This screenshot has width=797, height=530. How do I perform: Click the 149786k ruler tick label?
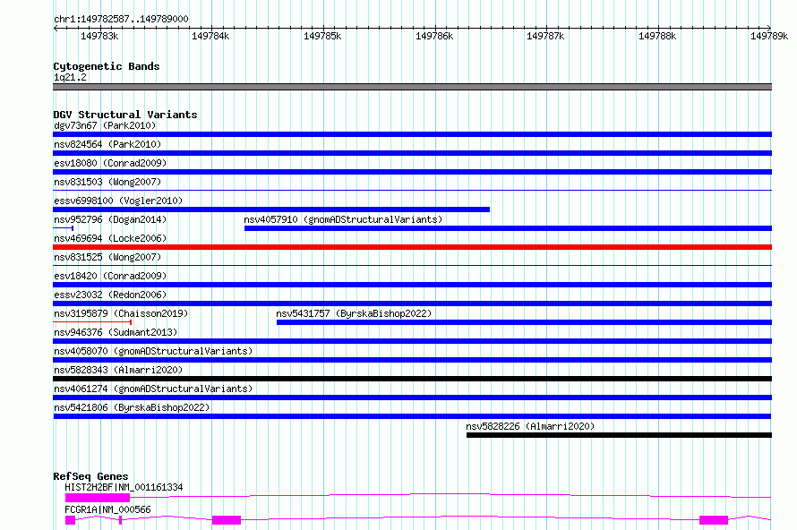434,36
